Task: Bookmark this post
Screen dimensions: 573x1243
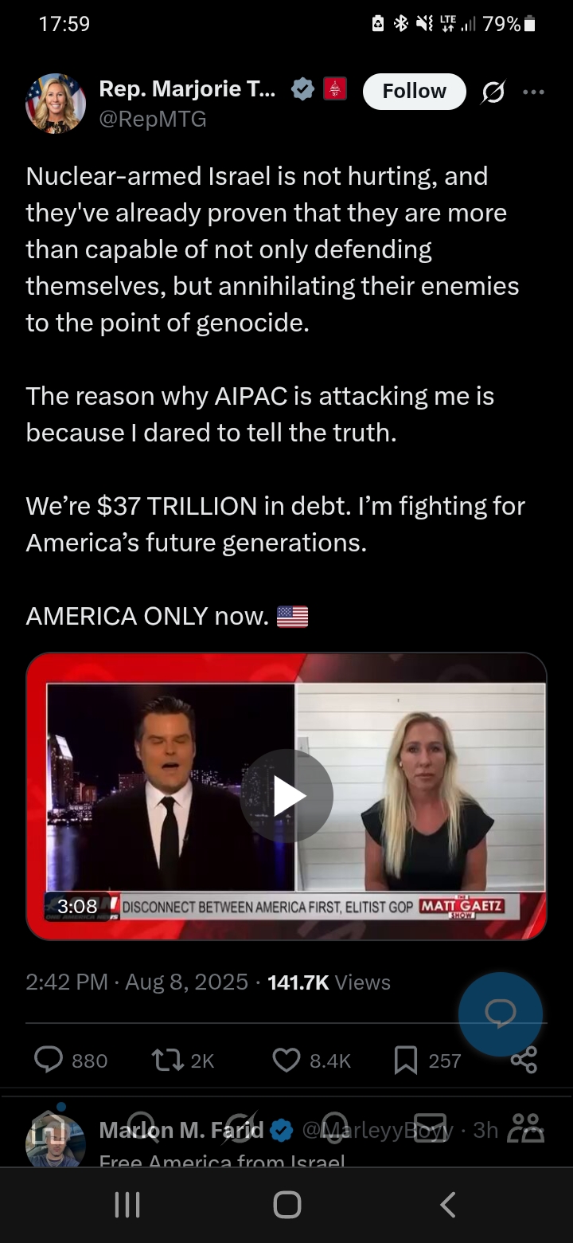Action: (406, 1060)
